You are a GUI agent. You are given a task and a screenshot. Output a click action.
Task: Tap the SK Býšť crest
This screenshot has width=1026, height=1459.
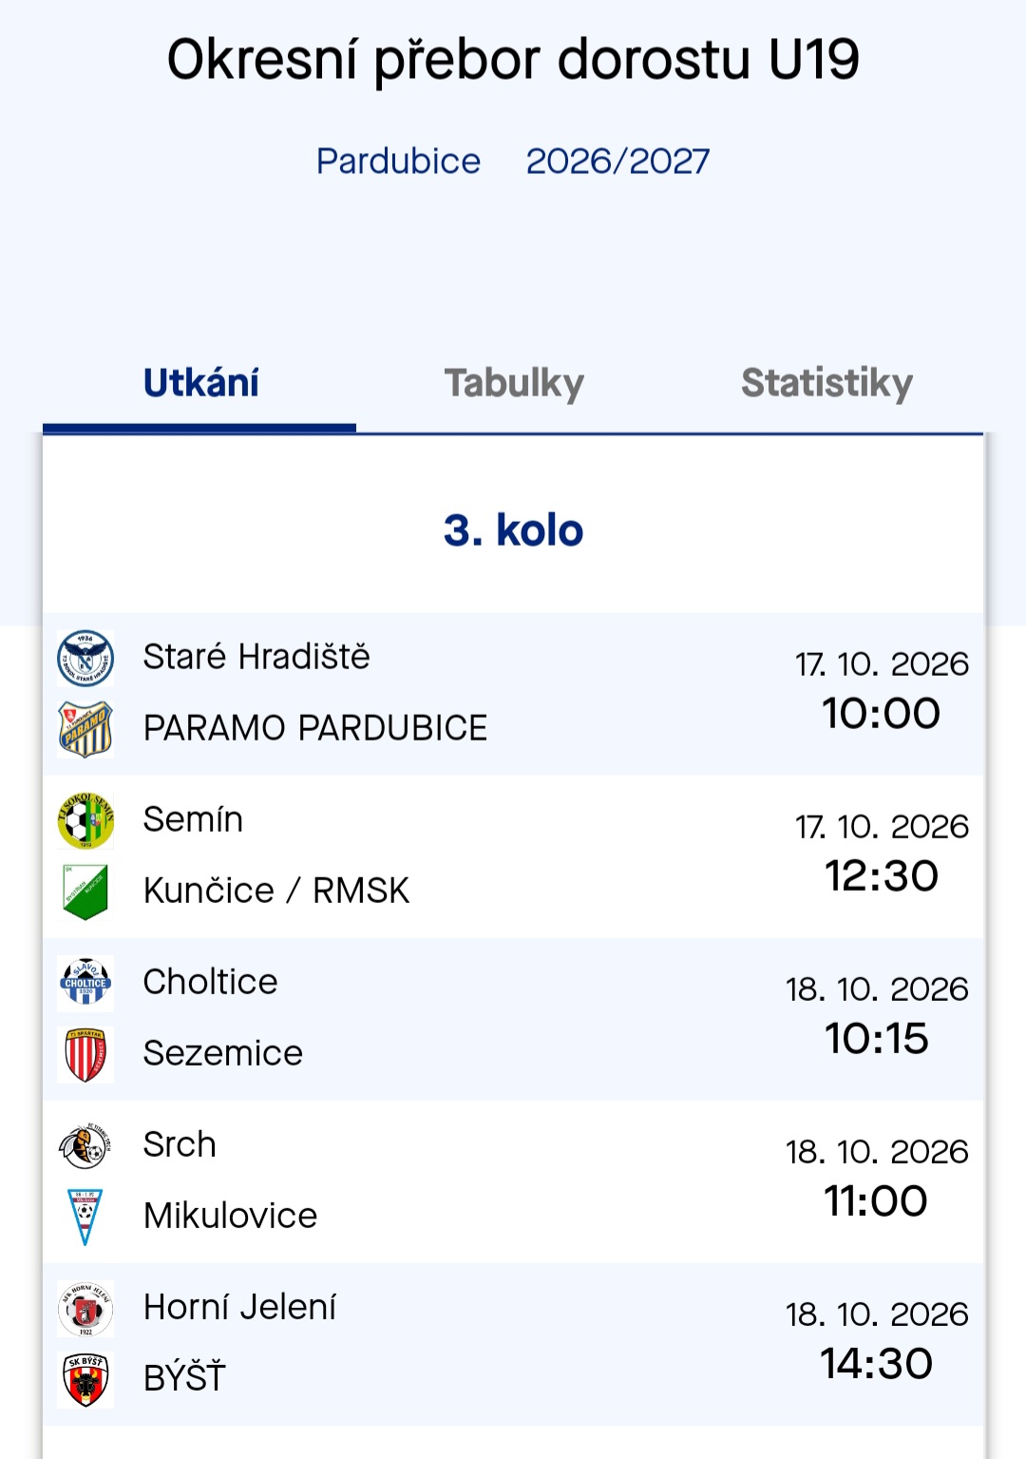pos(85,1379)
